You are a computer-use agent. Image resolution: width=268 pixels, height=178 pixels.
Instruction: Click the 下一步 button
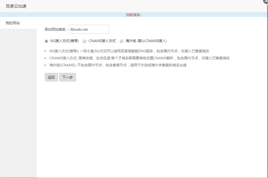coord(68,77)
